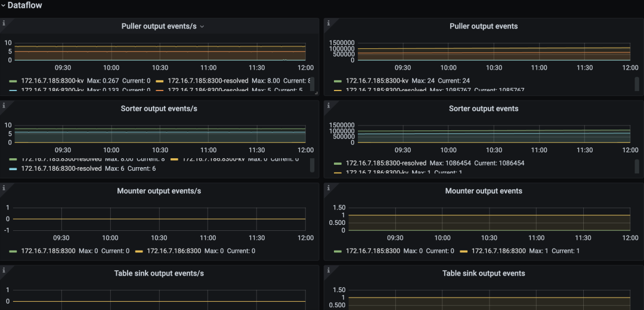
Task: Open Puller output events/s title dropdown arrow
Action: pyautogui.click(x=202, y=27)
